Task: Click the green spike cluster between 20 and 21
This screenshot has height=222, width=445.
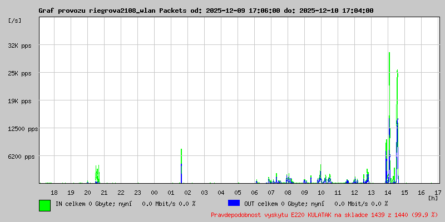Action: tap(97, 174)
